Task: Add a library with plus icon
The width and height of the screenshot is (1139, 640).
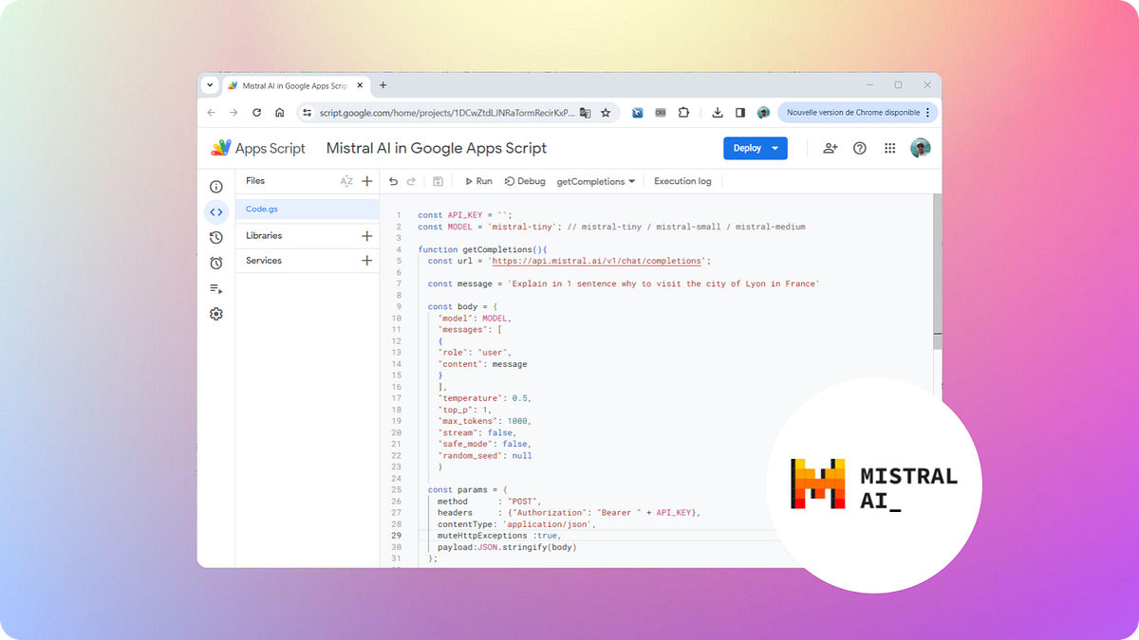Action: [367, 235]
